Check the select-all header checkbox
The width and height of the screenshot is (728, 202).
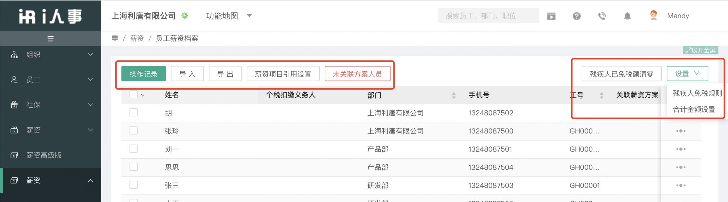133,94
